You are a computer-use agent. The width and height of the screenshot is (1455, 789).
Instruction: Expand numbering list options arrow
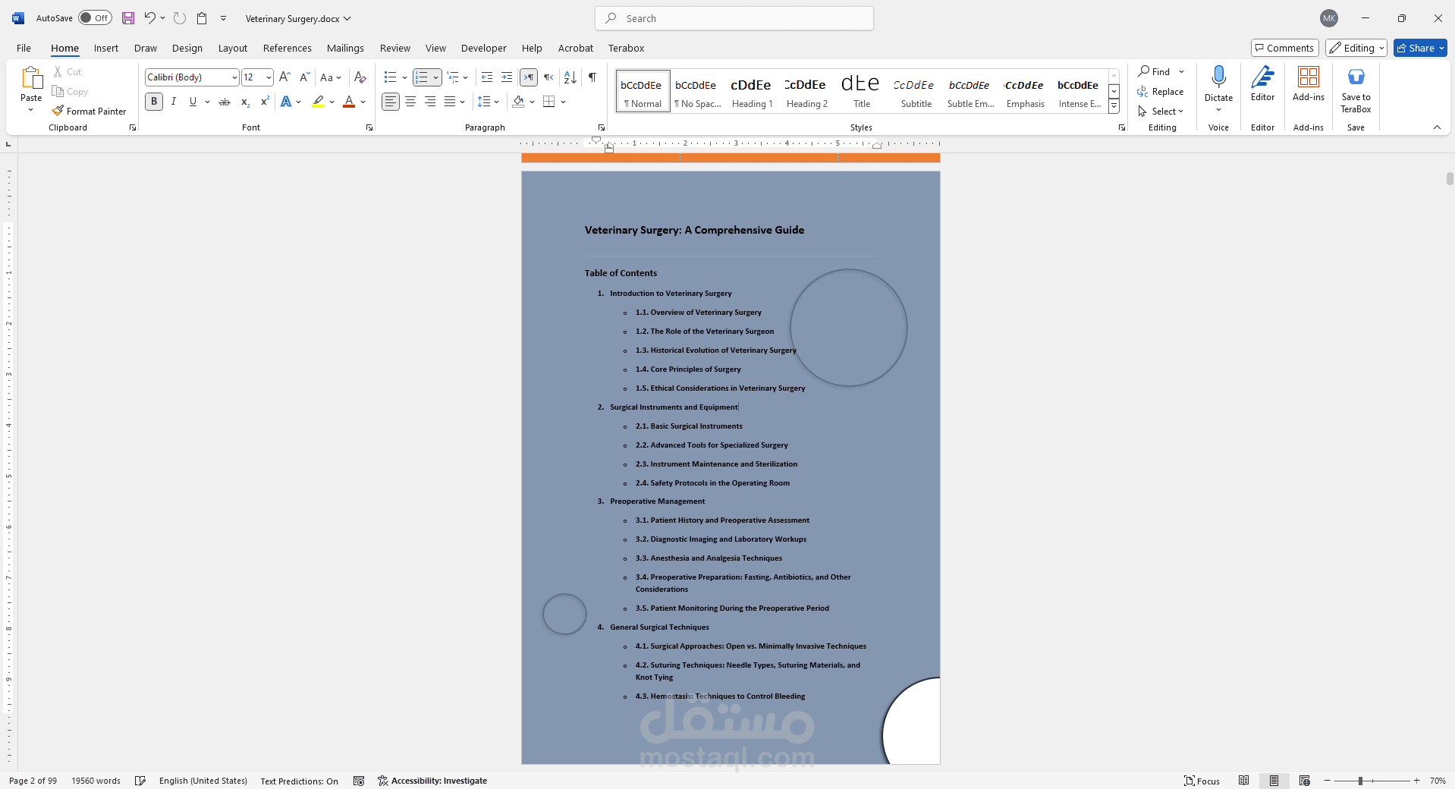[435, 77]
